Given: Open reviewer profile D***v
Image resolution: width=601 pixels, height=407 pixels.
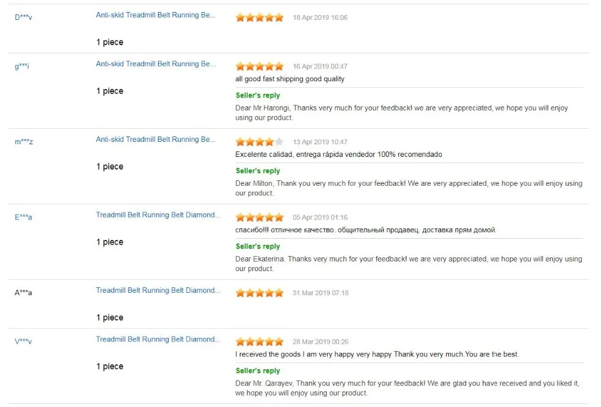Looking at the screenshot, I should pos(23,17).
